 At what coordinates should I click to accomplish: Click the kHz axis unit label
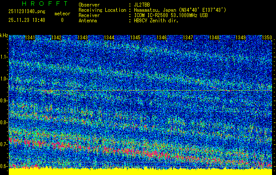(4, 35)
